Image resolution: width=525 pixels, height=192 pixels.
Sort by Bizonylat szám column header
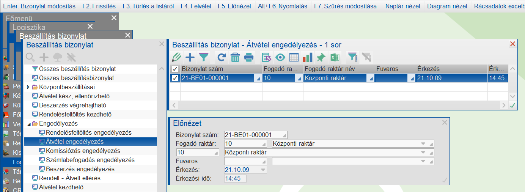pyautogui.click(x=222, y=69)
